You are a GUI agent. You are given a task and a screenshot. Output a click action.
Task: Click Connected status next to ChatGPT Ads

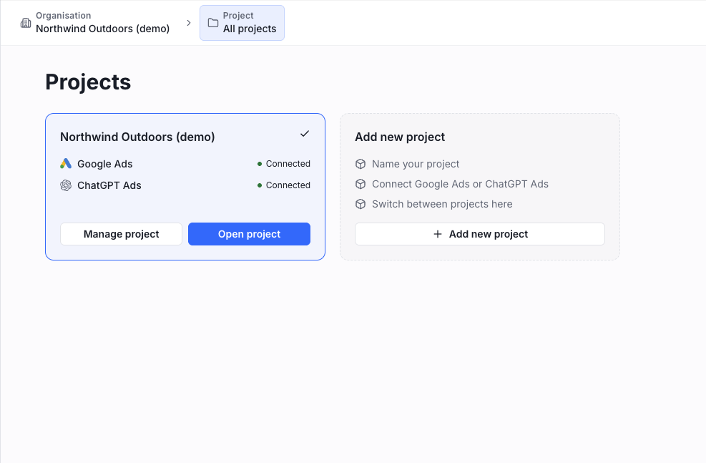[x=288, y=185]
